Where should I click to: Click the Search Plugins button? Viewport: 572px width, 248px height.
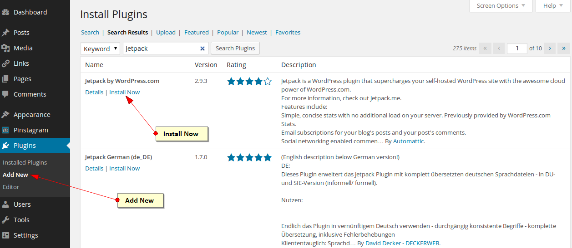pyautogui.click(x=235, y=48)
